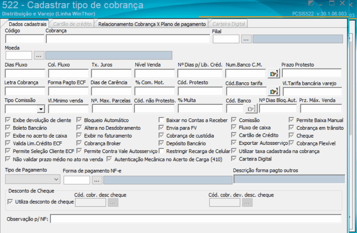Expand Tipo Comissão dropdown

coord(41,109)
